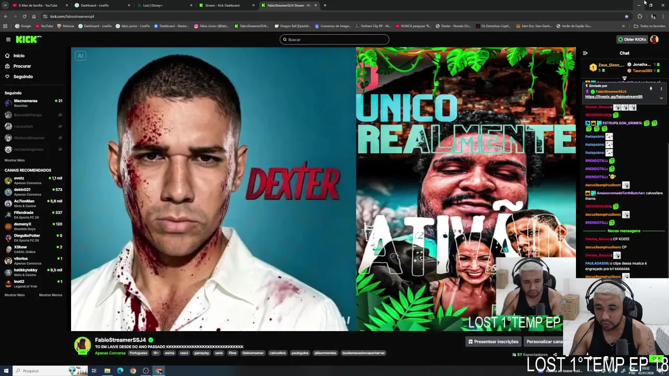Viewport: 669px width, 376px height.
Task: Select the calvosfera stream tag
Action: tap(278, 353)
